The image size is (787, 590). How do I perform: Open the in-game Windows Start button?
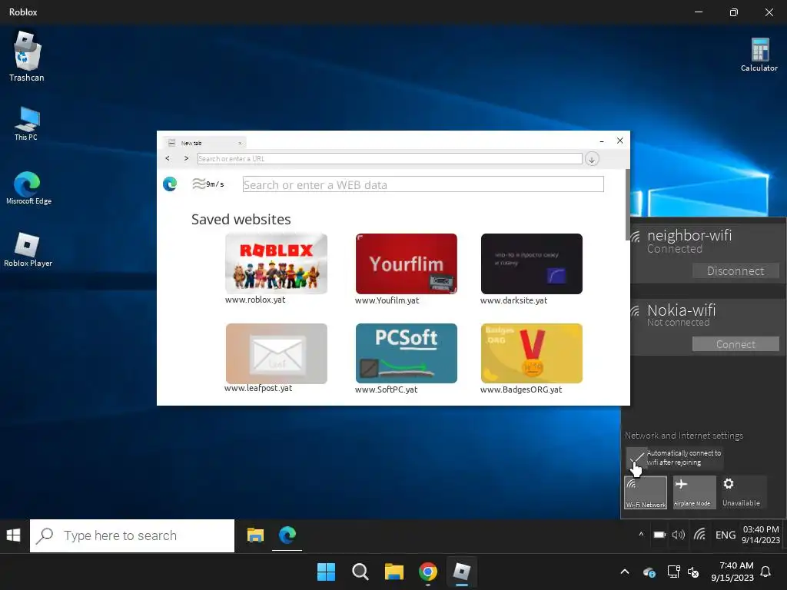[14, 535]
